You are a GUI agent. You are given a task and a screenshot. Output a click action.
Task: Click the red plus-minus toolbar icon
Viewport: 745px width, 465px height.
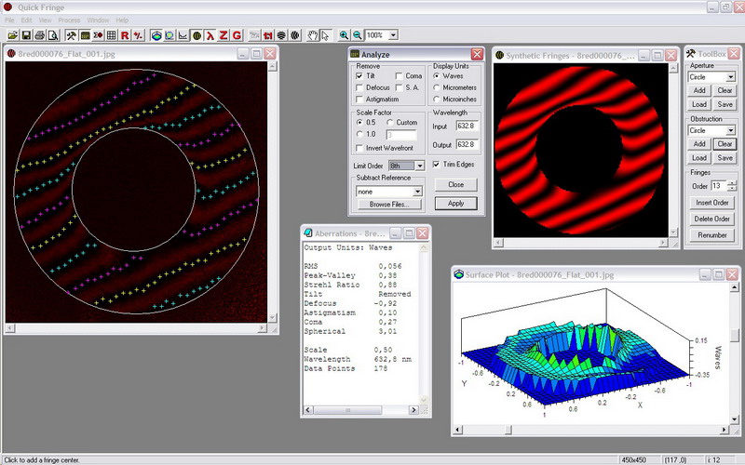pyautogui.click(x=138, y=35)
